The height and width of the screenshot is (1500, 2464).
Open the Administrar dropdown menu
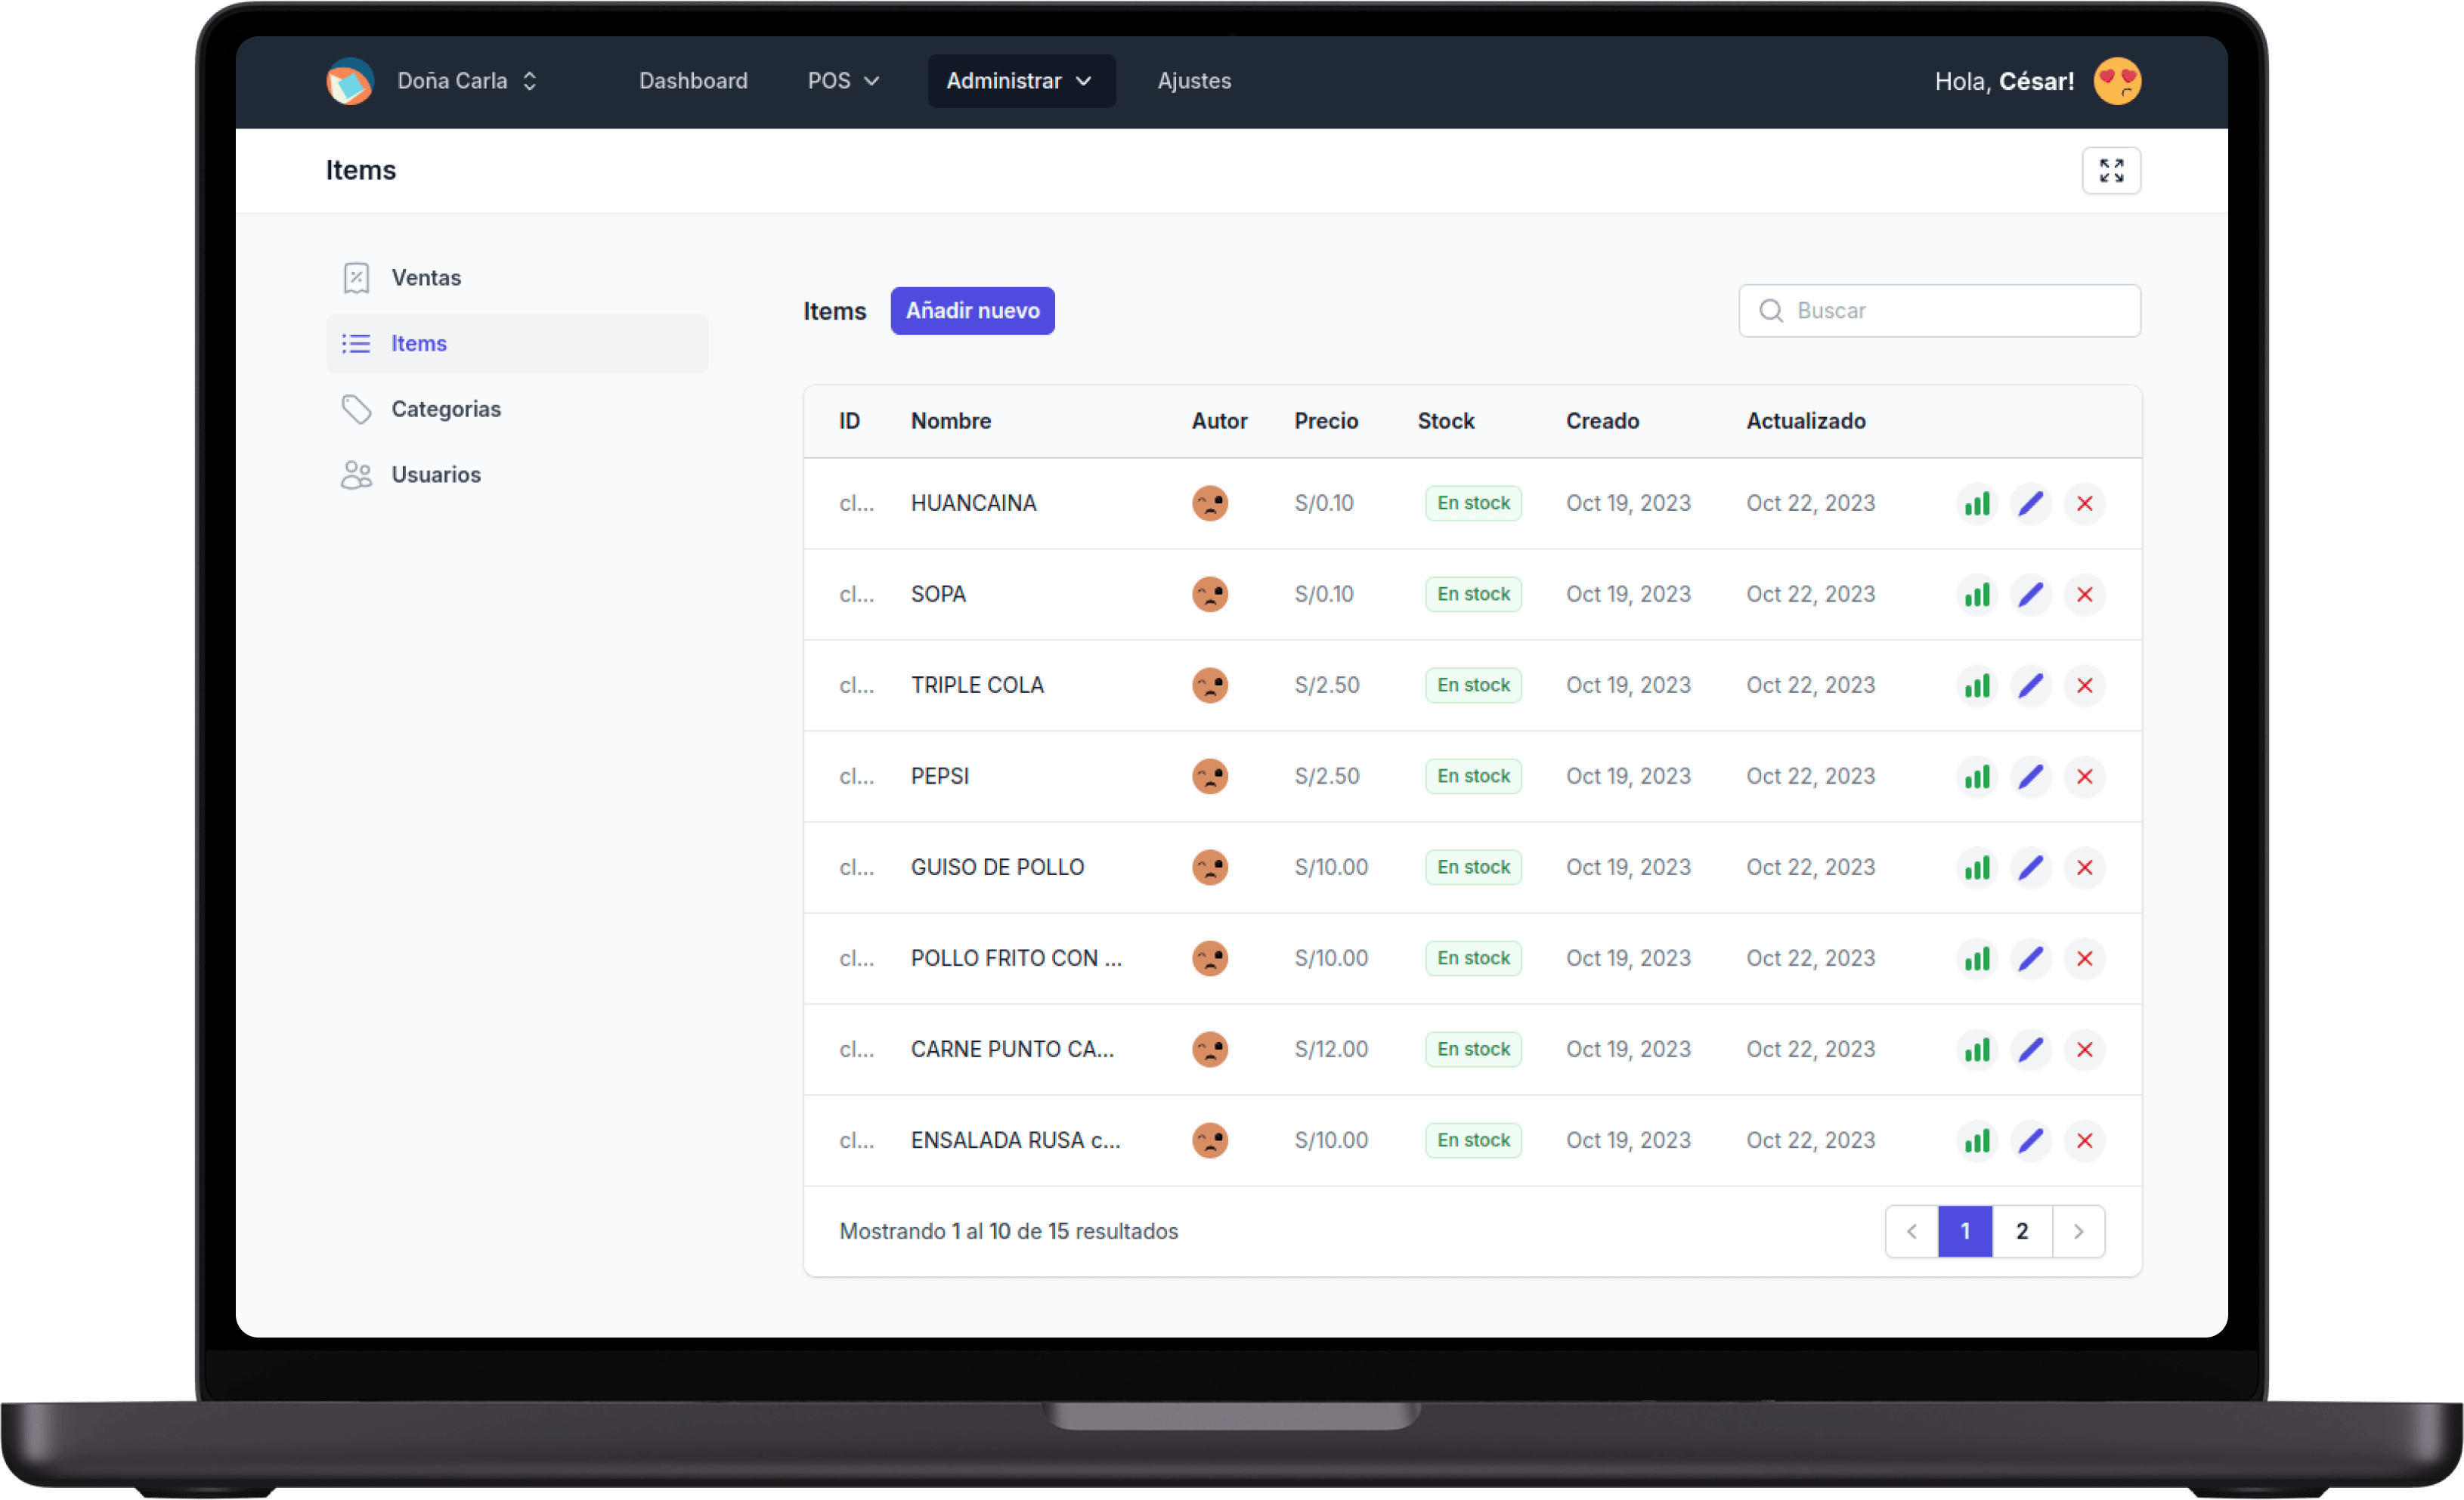[1019, 81]
